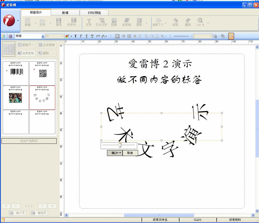Click the 删除 button in left panel
259x223 pixels.
point(47,53)
